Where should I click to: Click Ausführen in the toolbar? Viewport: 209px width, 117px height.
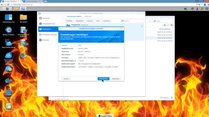pos(106,21)
